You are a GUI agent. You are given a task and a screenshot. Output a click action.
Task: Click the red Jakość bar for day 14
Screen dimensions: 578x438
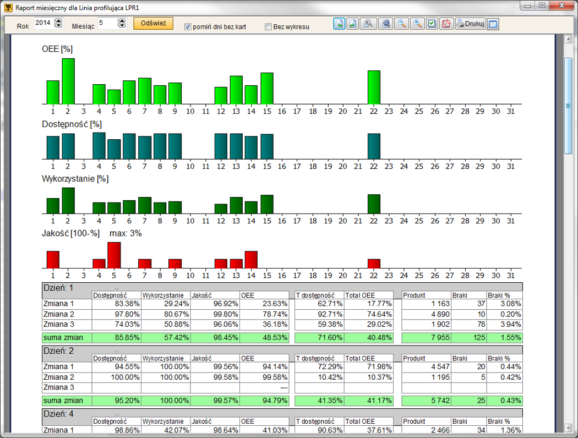pos(251,260)
